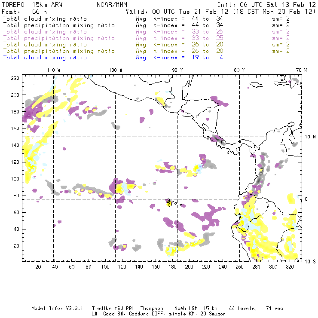Click the '10 N' latitude label

pyautogui.click(x=310, y=137)
